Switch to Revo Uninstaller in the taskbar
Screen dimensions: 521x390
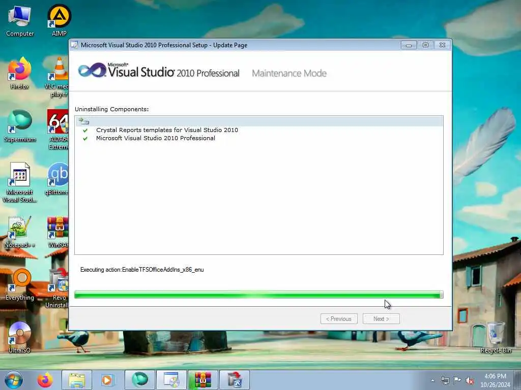[234, 380]
